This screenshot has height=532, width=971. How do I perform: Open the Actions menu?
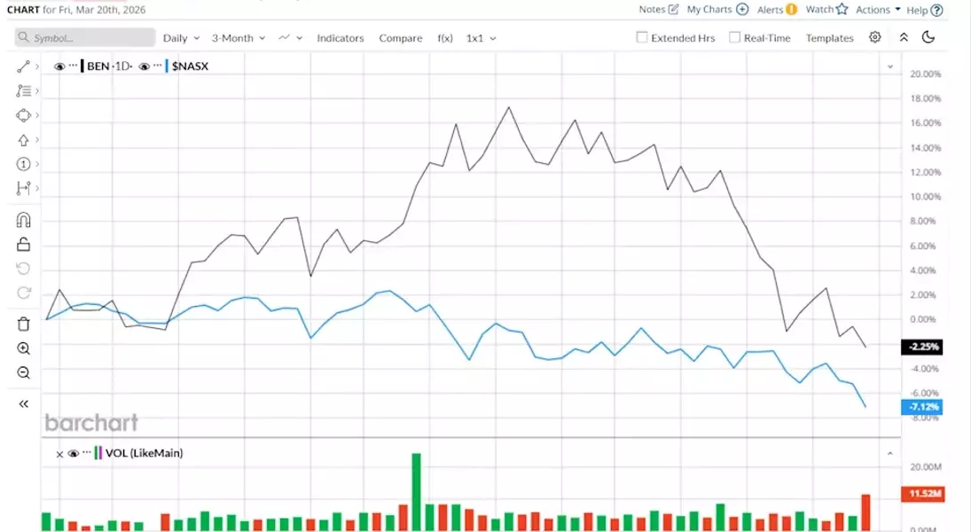point(878,10)
